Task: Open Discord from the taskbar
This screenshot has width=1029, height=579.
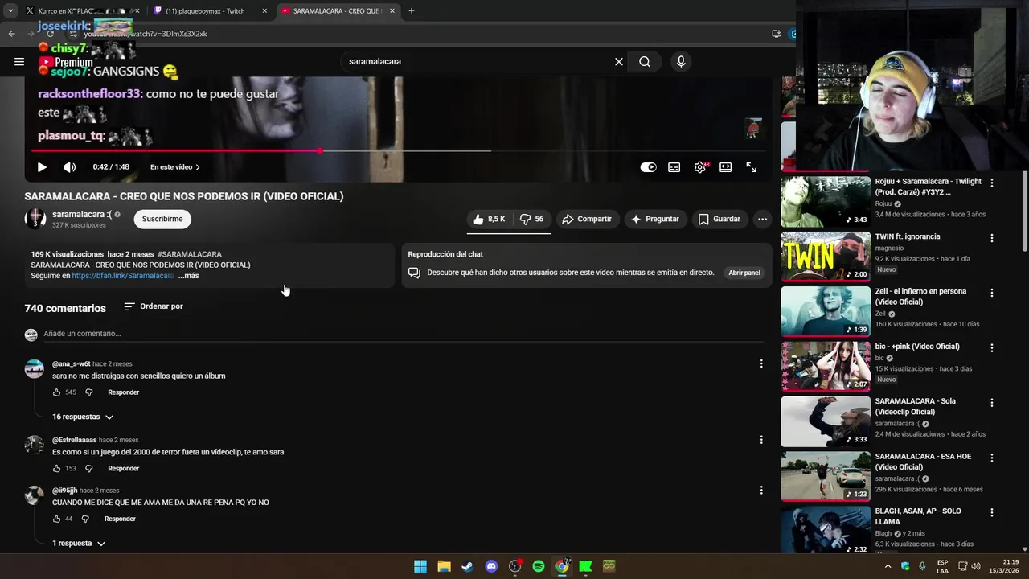Action: pyautogui.click(x=491, y=566)
